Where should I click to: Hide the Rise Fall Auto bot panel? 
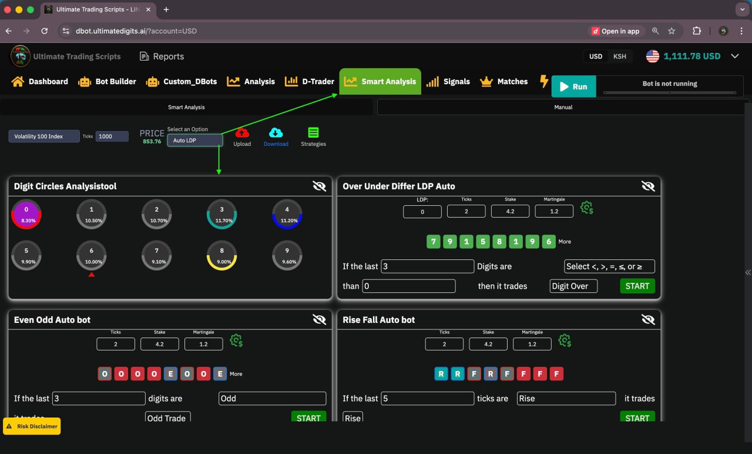pos(648,320)
